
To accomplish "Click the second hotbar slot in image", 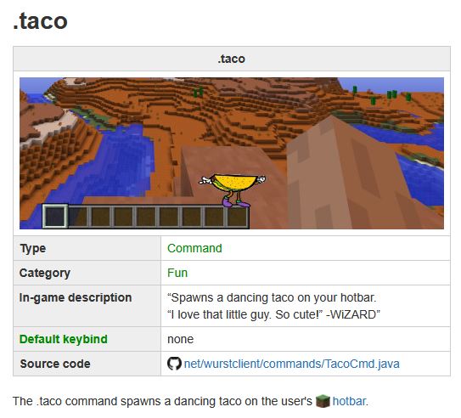I will coord(78,217).
